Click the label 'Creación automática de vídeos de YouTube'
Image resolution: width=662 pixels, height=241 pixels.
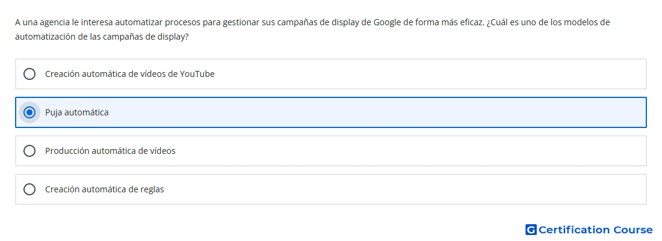coord(130,74)
